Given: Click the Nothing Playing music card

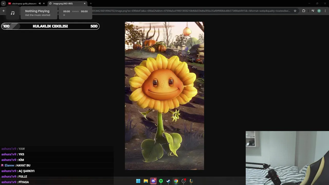Looking at the screenshot, I should click(39, 13).
